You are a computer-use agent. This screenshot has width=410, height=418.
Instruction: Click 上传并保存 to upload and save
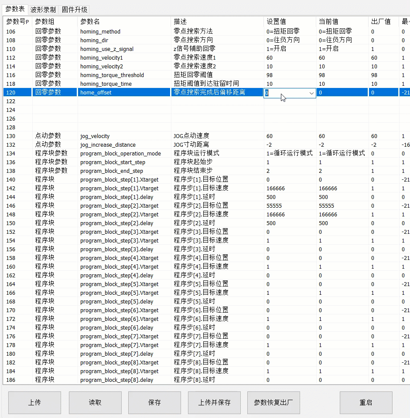214,402
